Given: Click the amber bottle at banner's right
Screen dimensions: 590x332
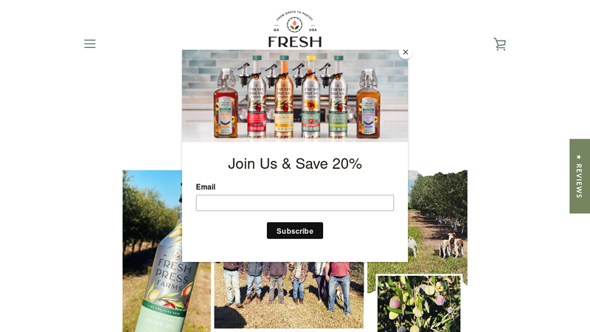Looking at the screenshot, I should [x=368, y=103].
